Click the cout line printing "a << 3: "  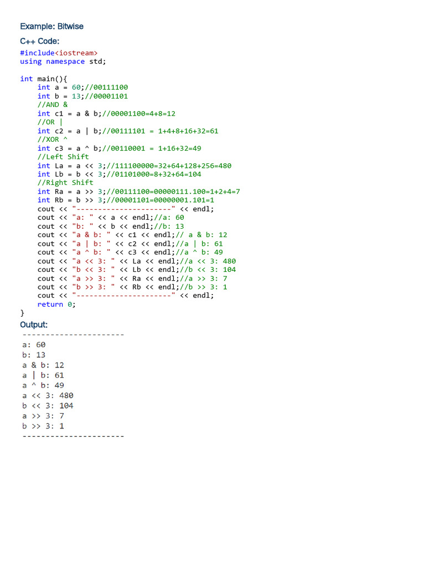(137, 261)
